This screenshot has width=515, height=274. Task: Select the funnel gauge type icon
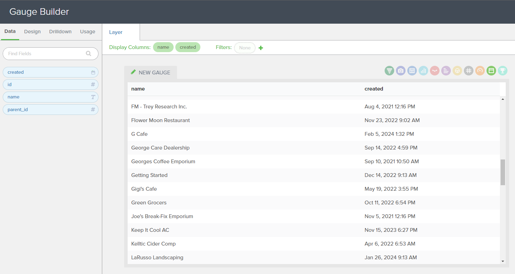pos(389,71)
